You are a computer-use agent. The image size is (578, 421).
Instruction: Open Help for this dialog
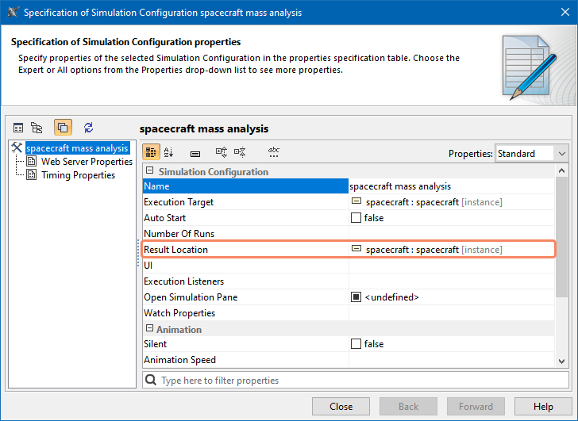[x=543, y=407]
